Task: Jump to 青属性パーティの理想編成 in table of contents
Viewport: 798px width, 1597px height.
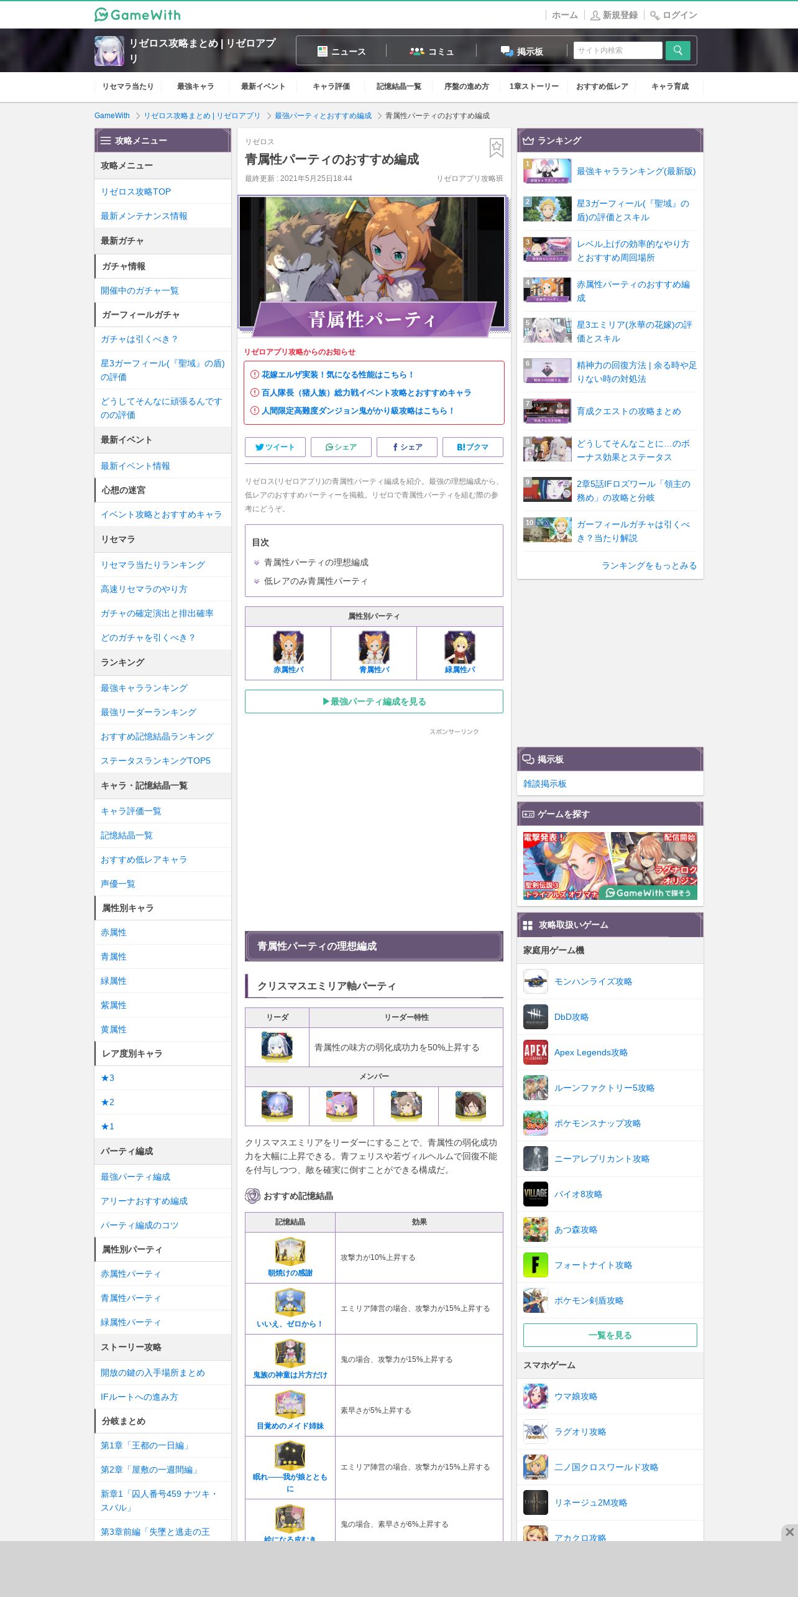Action: [316, 562]
